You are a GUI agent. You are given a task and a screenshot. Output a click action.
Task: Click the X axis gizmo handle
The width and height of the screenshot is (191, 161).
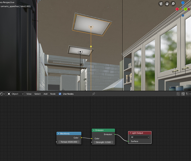[x=177, y=9]
